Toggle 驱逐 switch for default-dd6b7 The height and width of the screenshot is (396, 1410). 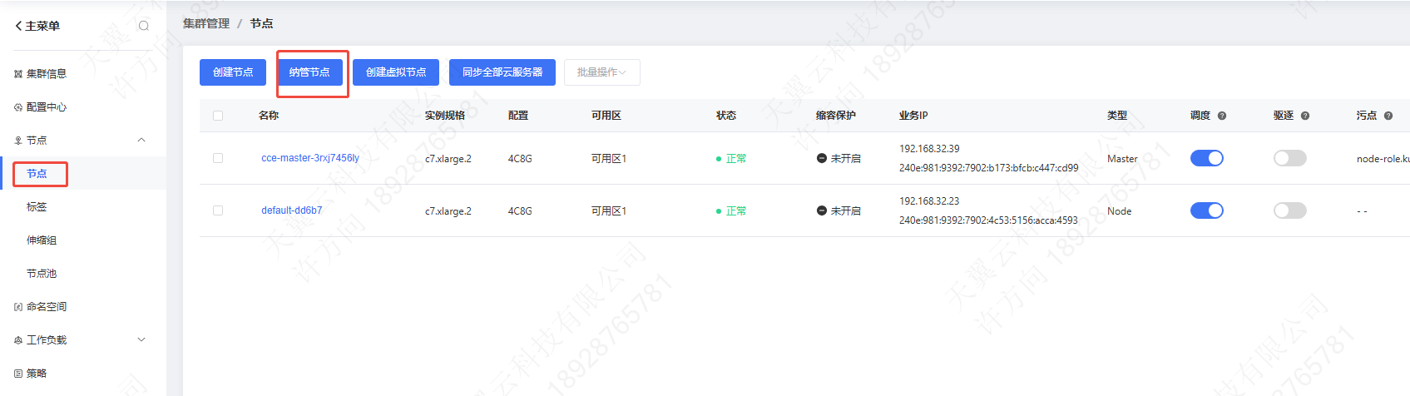point(1289,210)
